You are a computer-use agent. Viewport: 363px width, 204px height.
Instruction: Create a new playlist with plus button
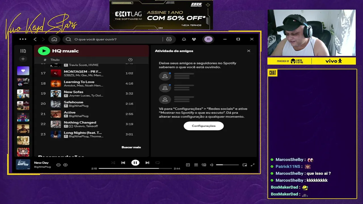pyautogui.click(x=23, y=59)
